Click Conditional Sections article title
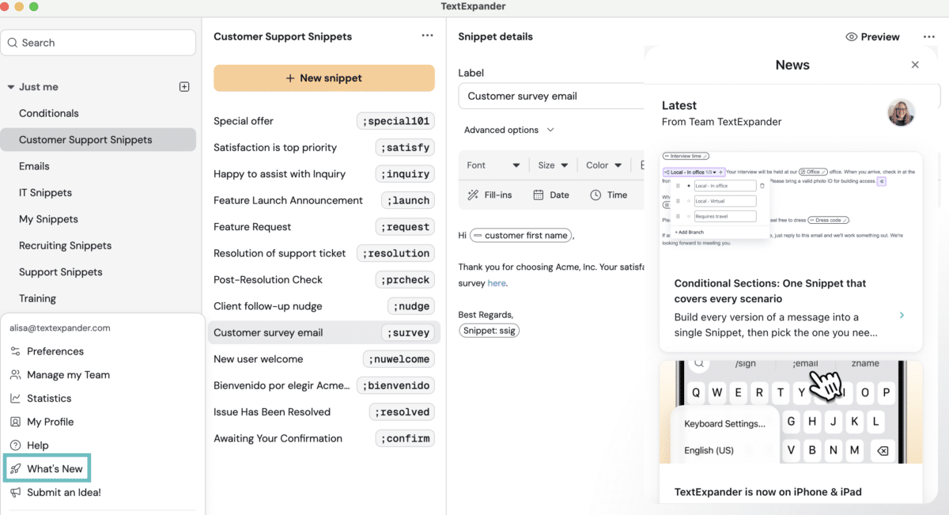This screenshot has width=949, height=515. 770,291
